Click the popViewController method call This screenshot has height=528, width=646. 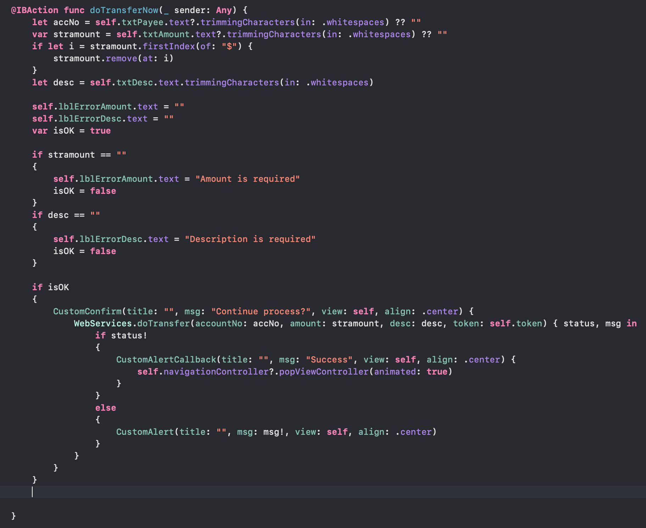[x=324, y=372]
